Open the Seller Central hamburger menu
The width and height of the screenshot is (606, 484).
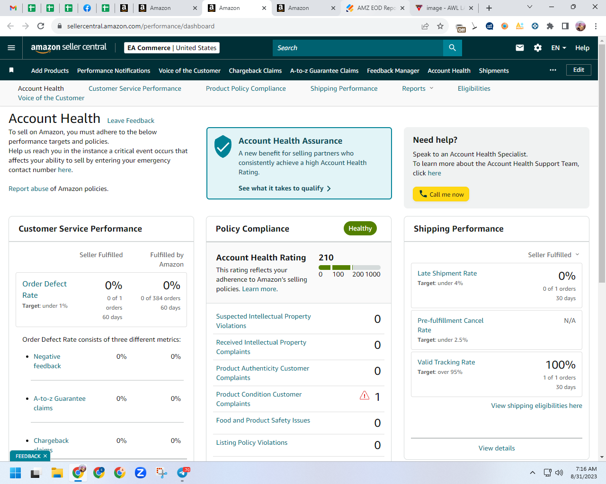pyautogui.click(x=11, y=48)
